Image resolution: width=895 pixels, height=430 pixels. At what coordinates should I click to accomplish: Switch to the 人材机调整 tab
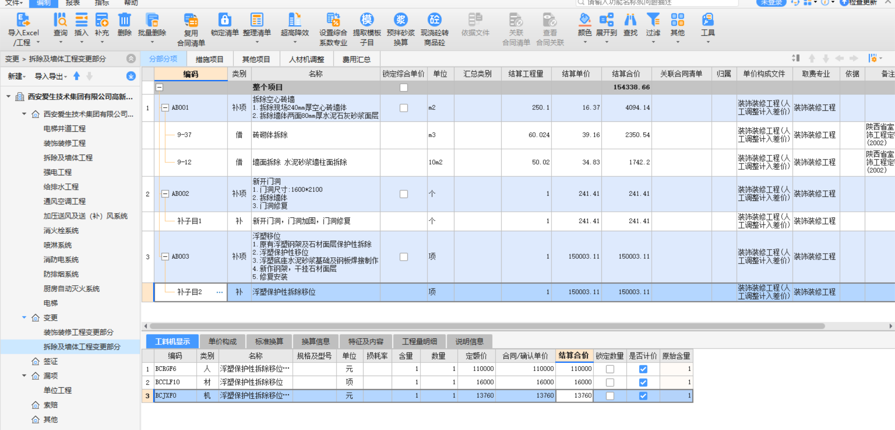click(x=306, y=59)
